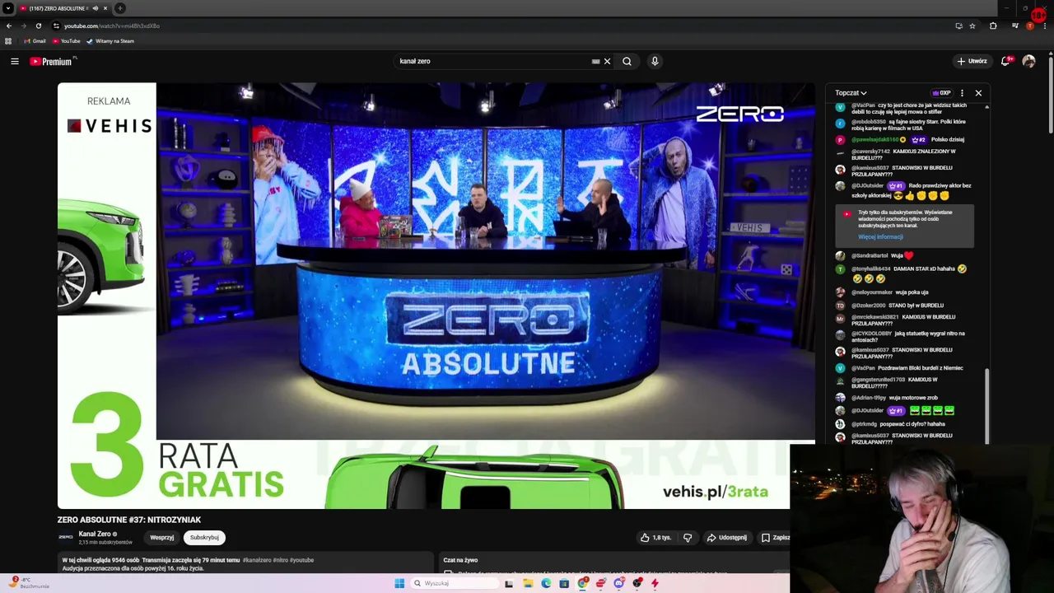Open tab search dropdown arrow

click(x=7, y=8)
